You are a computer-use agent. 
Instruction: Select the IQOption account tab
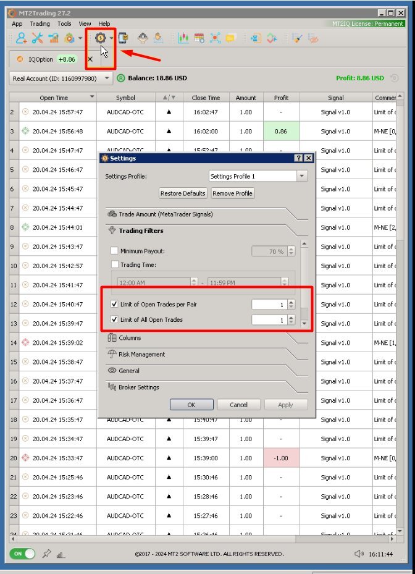click(40, 59)
